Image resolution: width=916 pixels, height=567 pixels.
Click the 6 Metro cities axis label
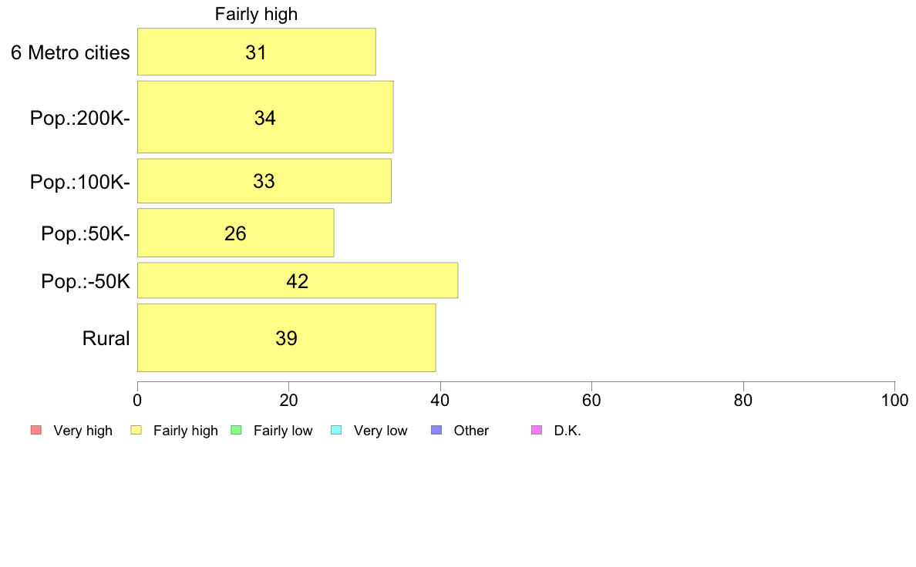(70, 52)
